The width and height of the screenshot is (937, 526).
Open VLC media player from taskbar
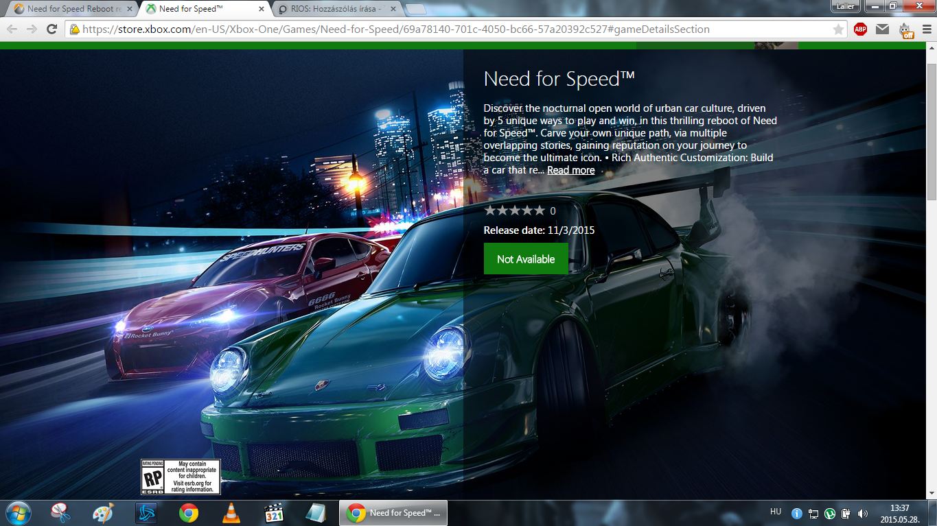[232, 513]
